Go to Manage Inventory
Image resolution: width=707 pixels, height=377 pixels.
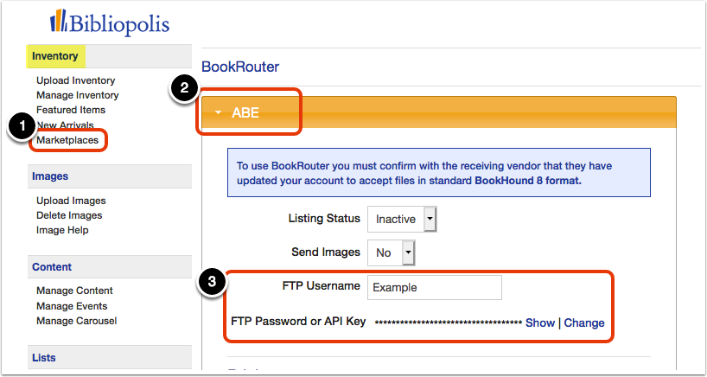[x=78, y=95]
